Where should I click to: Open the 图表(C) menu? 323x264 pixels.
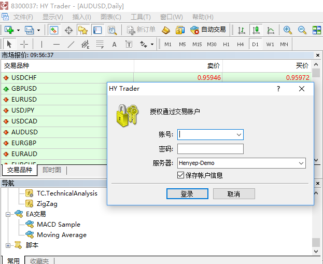click(111, 17)
